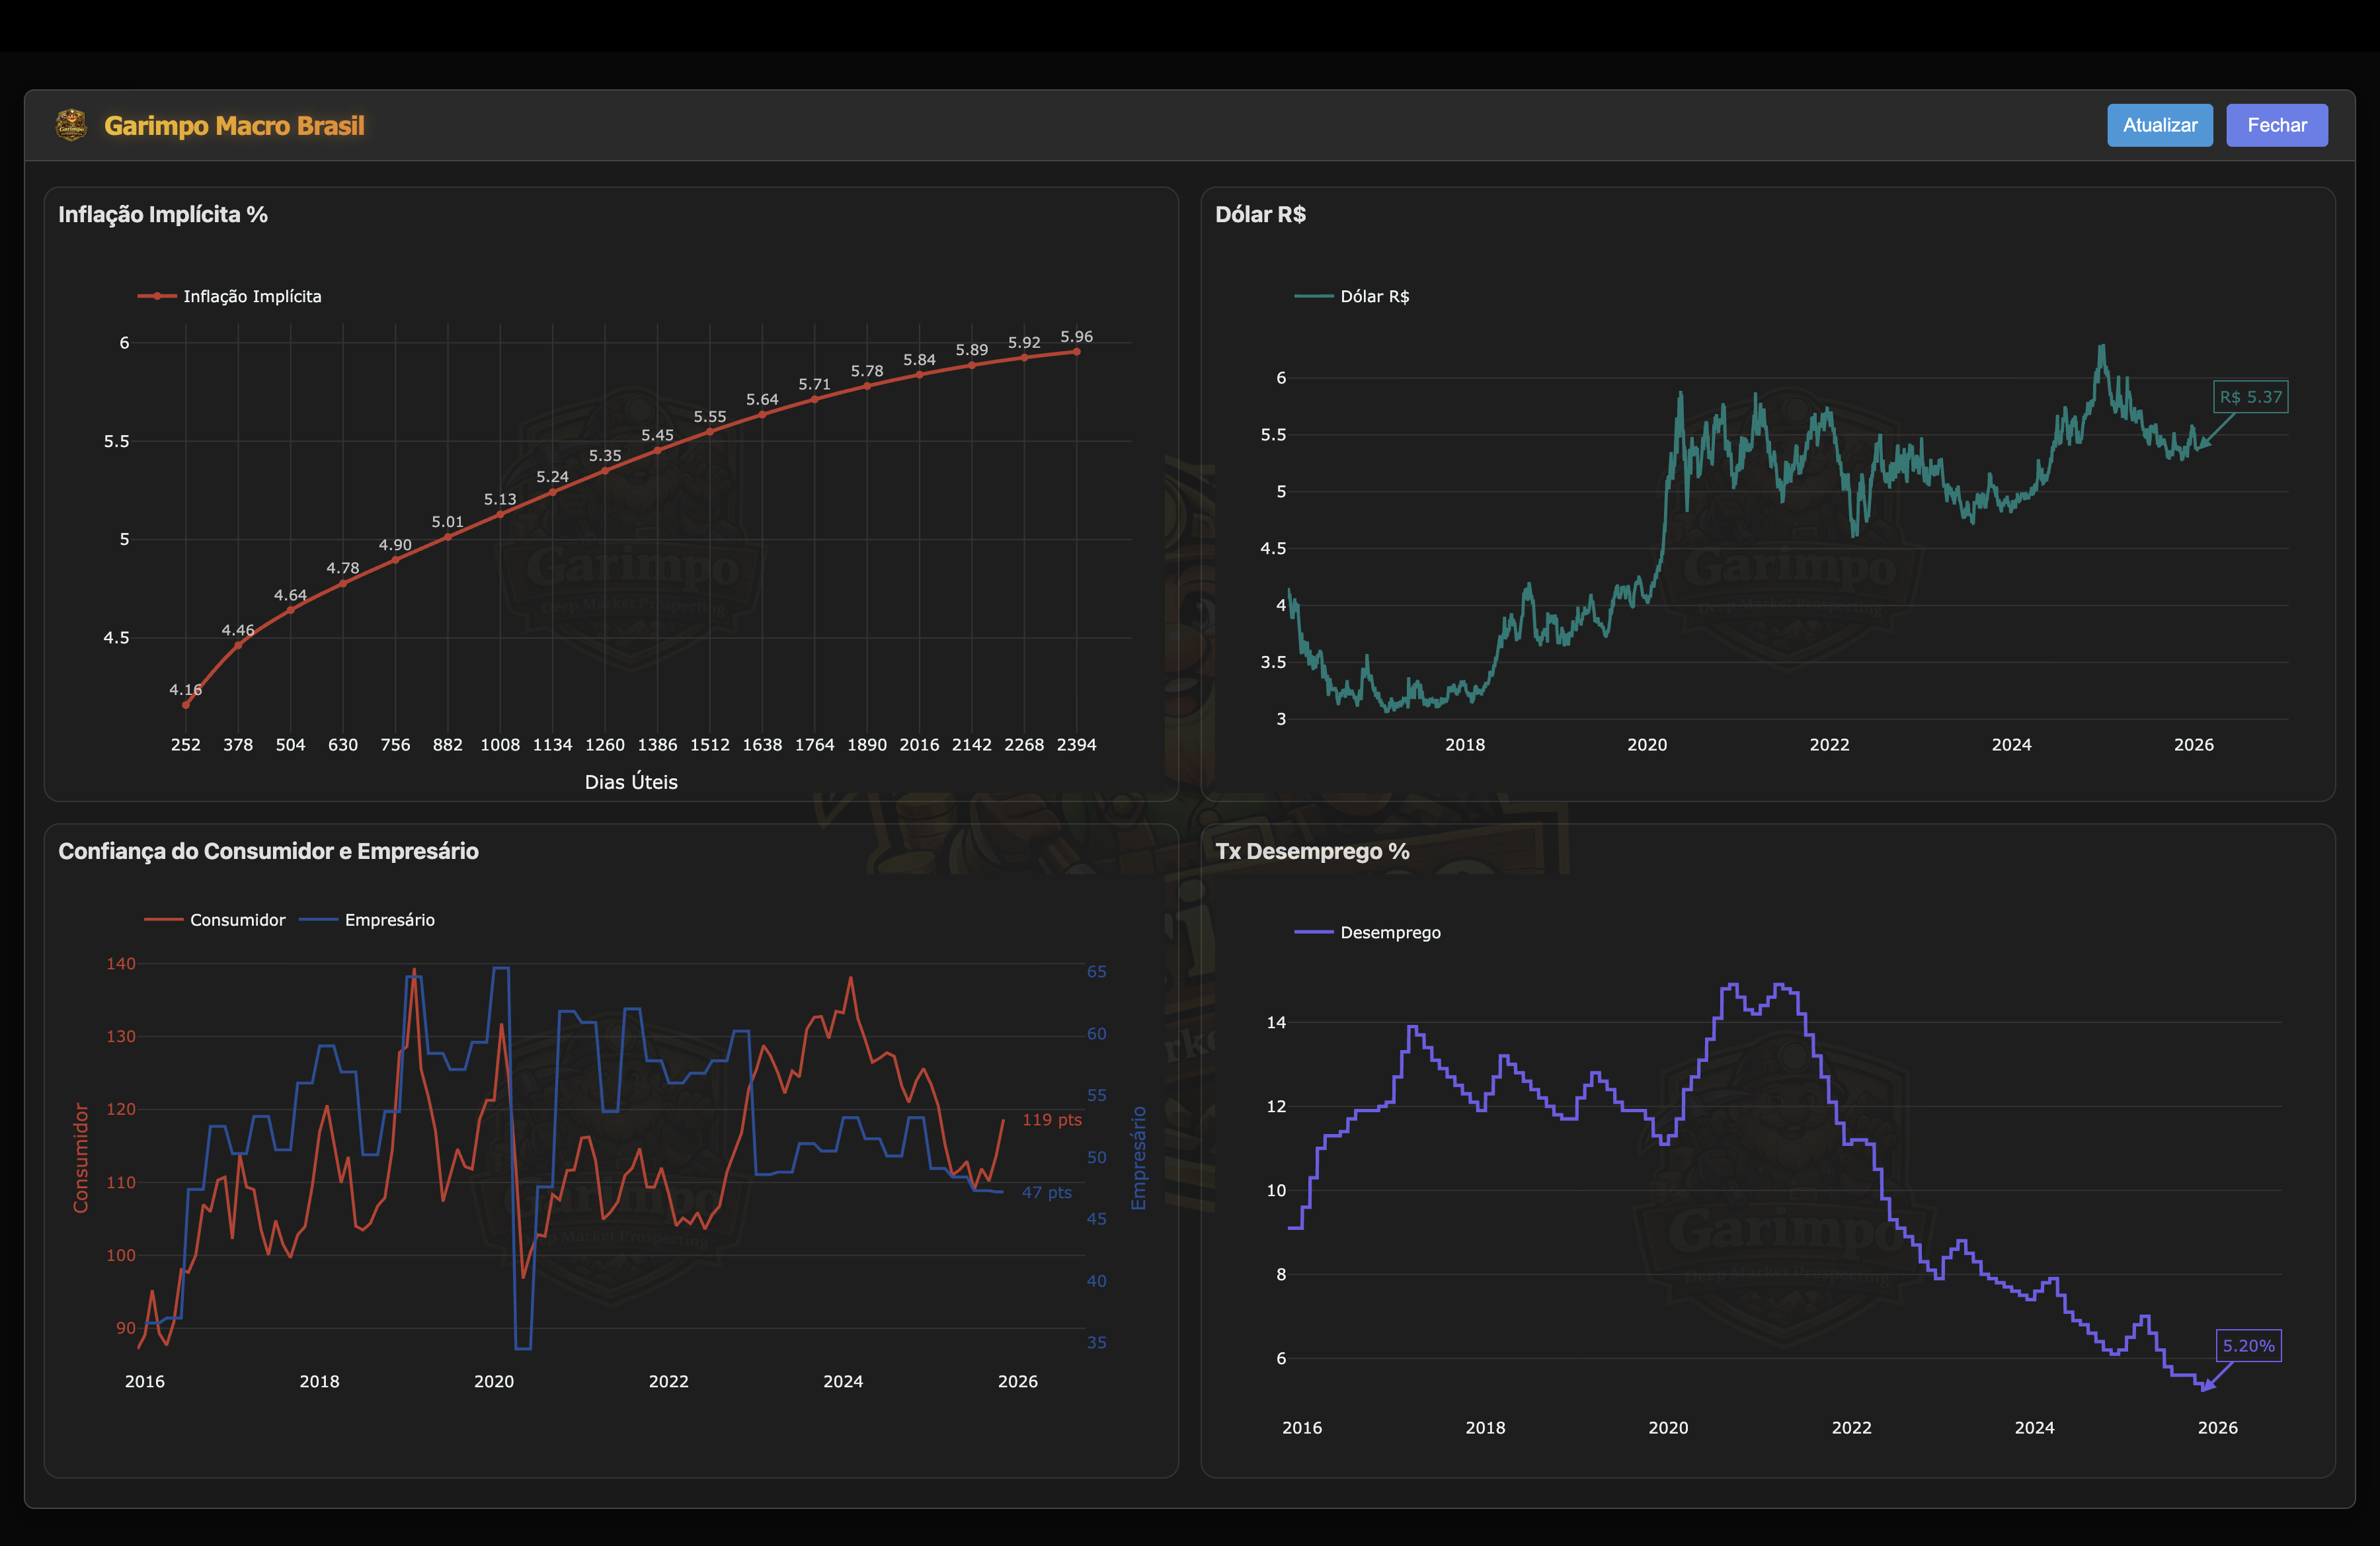2380x1546 pixels.
Task: Toggle visibility of the Empresário series
Action: [x=390, y=920]
